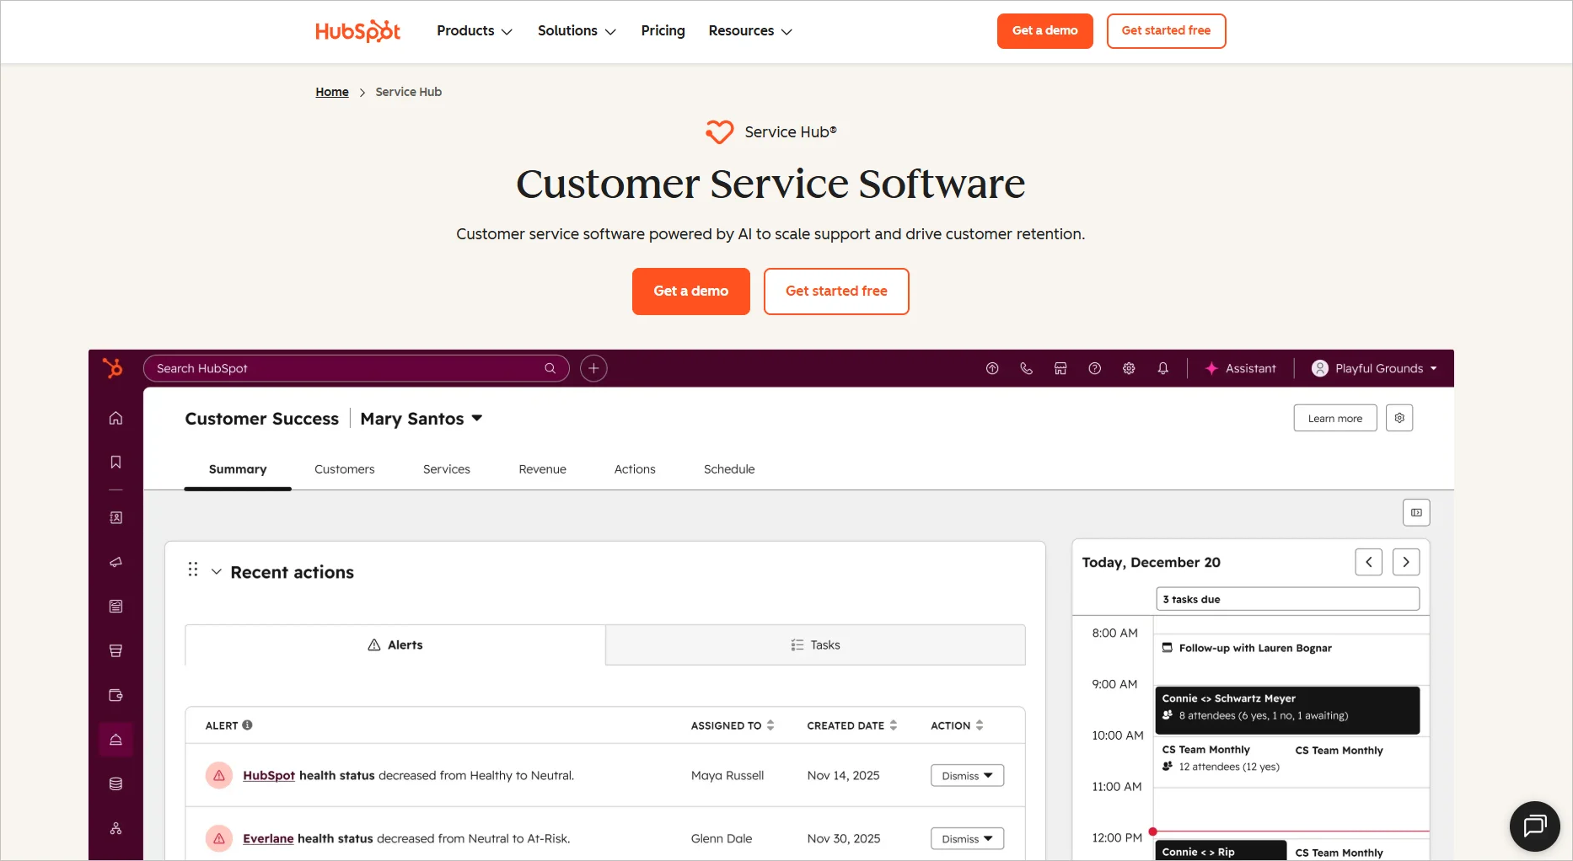This screenshot has width=1573, height=861.
Task: Click the Marketing megaphone icon in sidebar
Action: [115, 563]
